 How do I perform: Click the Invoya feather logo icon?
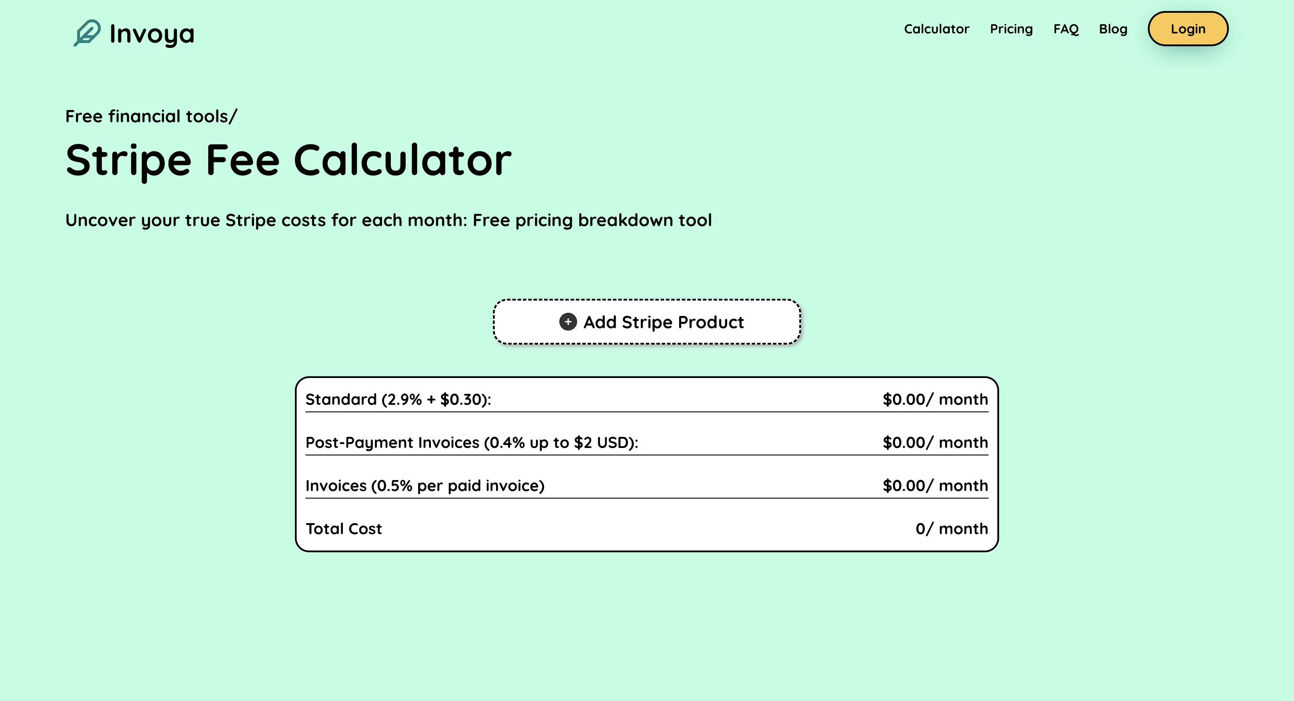[x=87, y=33]
